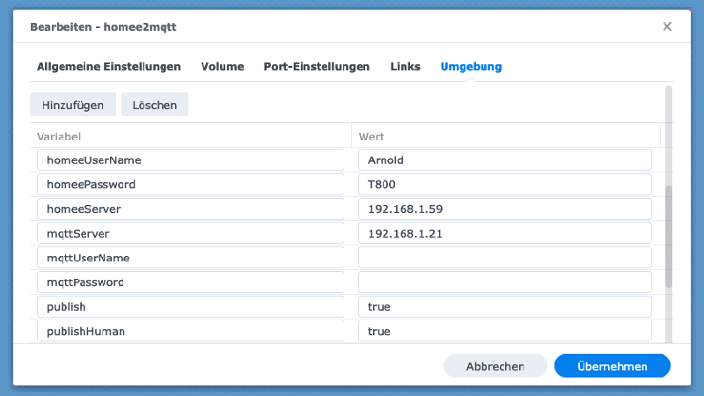
Task: Click the vertical scrollbar thumb
Action: pos(669,236)
